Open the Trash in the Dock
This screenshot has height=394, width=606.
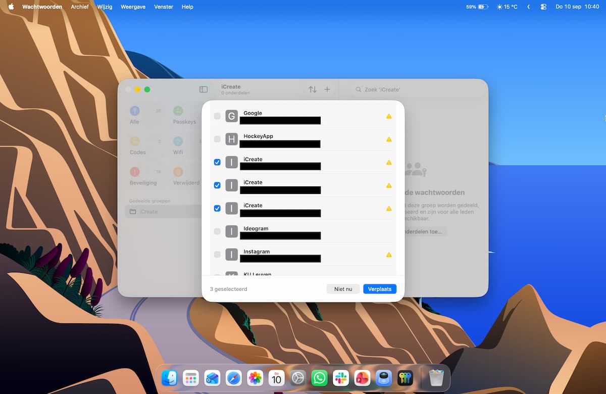pyautogui.click(x=436, y=378)
